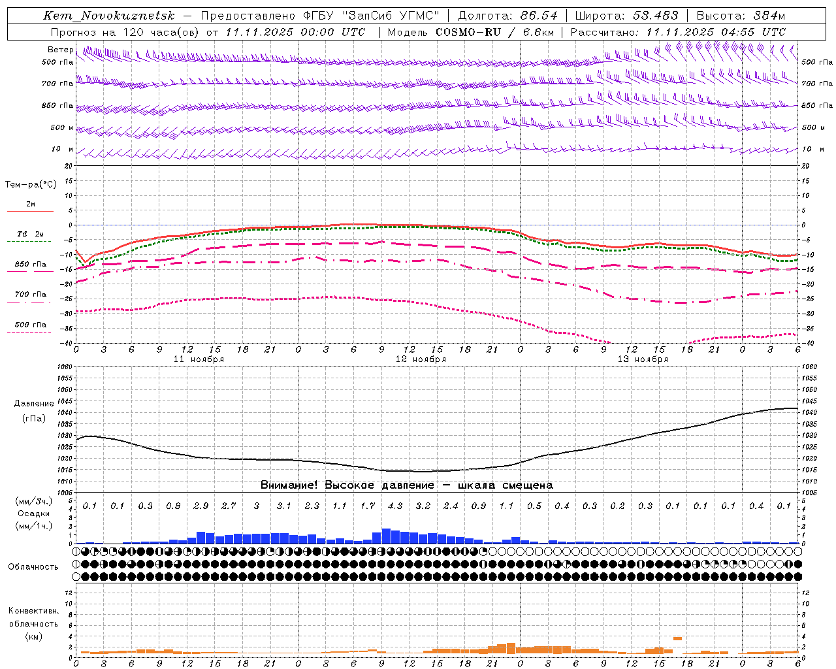
Task: Click the "(мм/3ч.)" precipitation unit label
Action: pyautogui.click(x=33, y=502)
